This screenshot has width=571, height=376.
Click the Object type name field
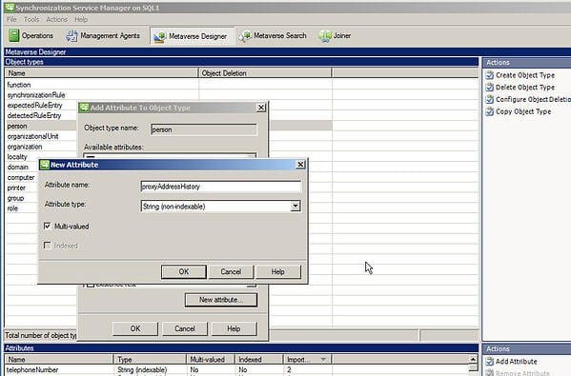pos(204,129)
